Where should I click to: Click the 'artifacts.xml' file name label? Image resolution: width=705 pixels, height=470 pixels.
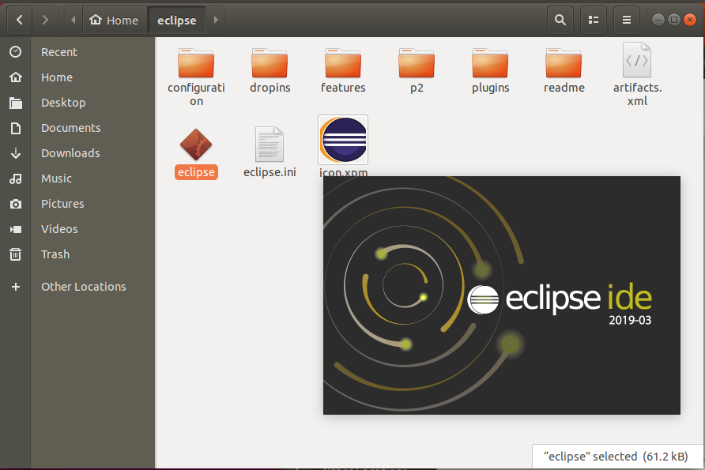pos(638,94)
